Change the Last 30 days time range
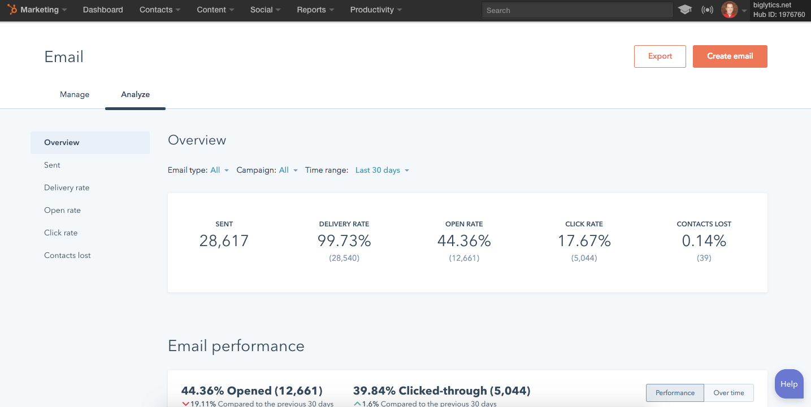811x407 pixels. (382, 170)
